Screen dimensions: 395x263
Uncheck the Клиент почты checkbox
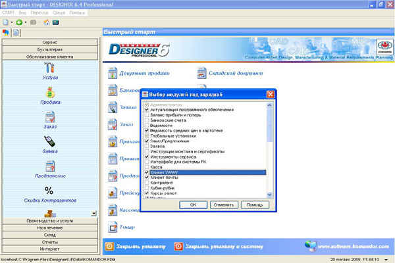pyautogui.click(x=147, y=178)
